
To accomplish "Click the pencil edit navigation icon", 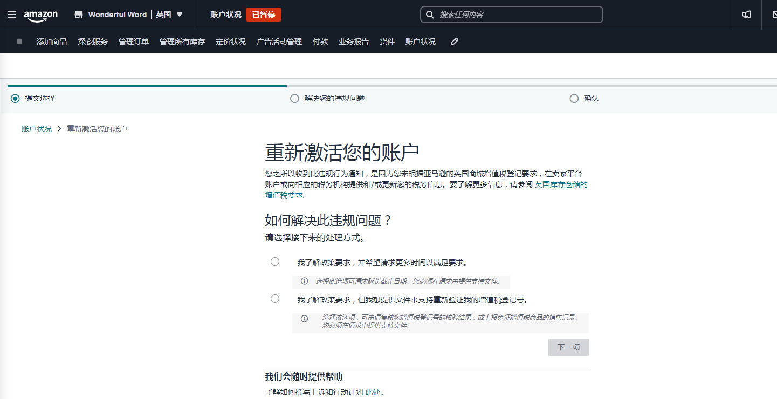I will (x=455, y=42).
